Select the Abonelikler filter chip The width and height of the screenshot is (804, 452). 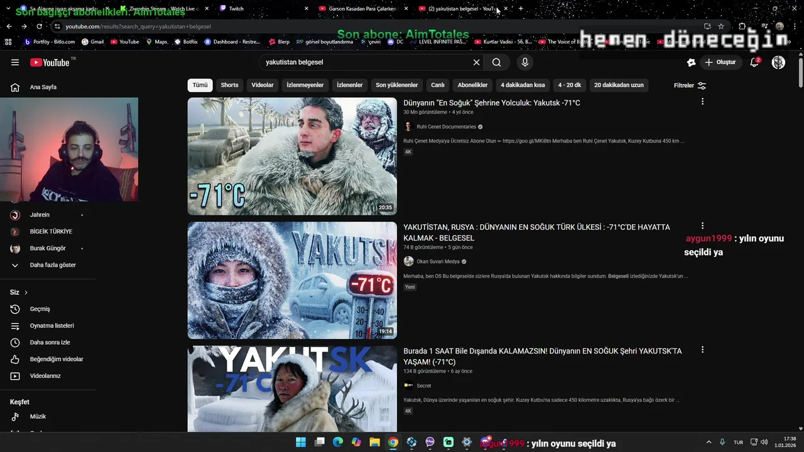[472, 85]
